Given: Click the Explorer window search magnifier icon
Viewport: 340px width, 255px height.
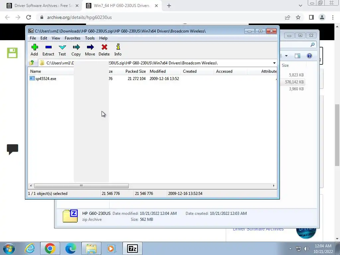Looking at the screenshot, I should pyautogui.click(x=312, y=45).
